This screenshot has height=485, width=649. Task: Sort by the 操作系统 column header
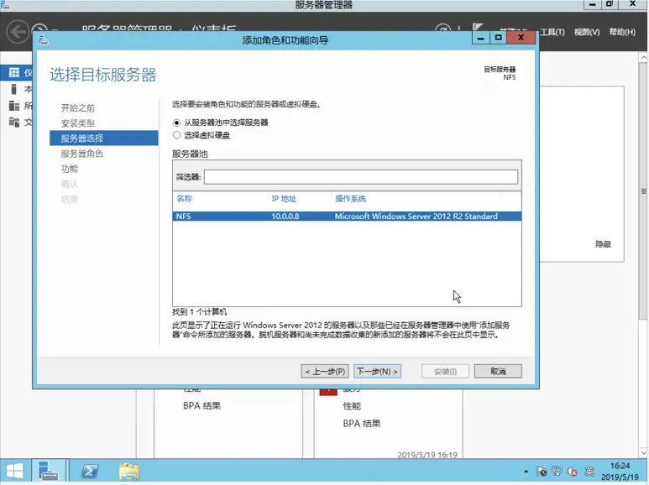pos(350,199)
